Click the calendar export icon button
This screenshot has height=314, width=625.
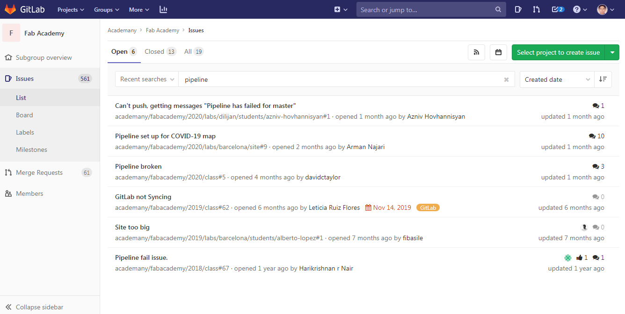(498, 52)
